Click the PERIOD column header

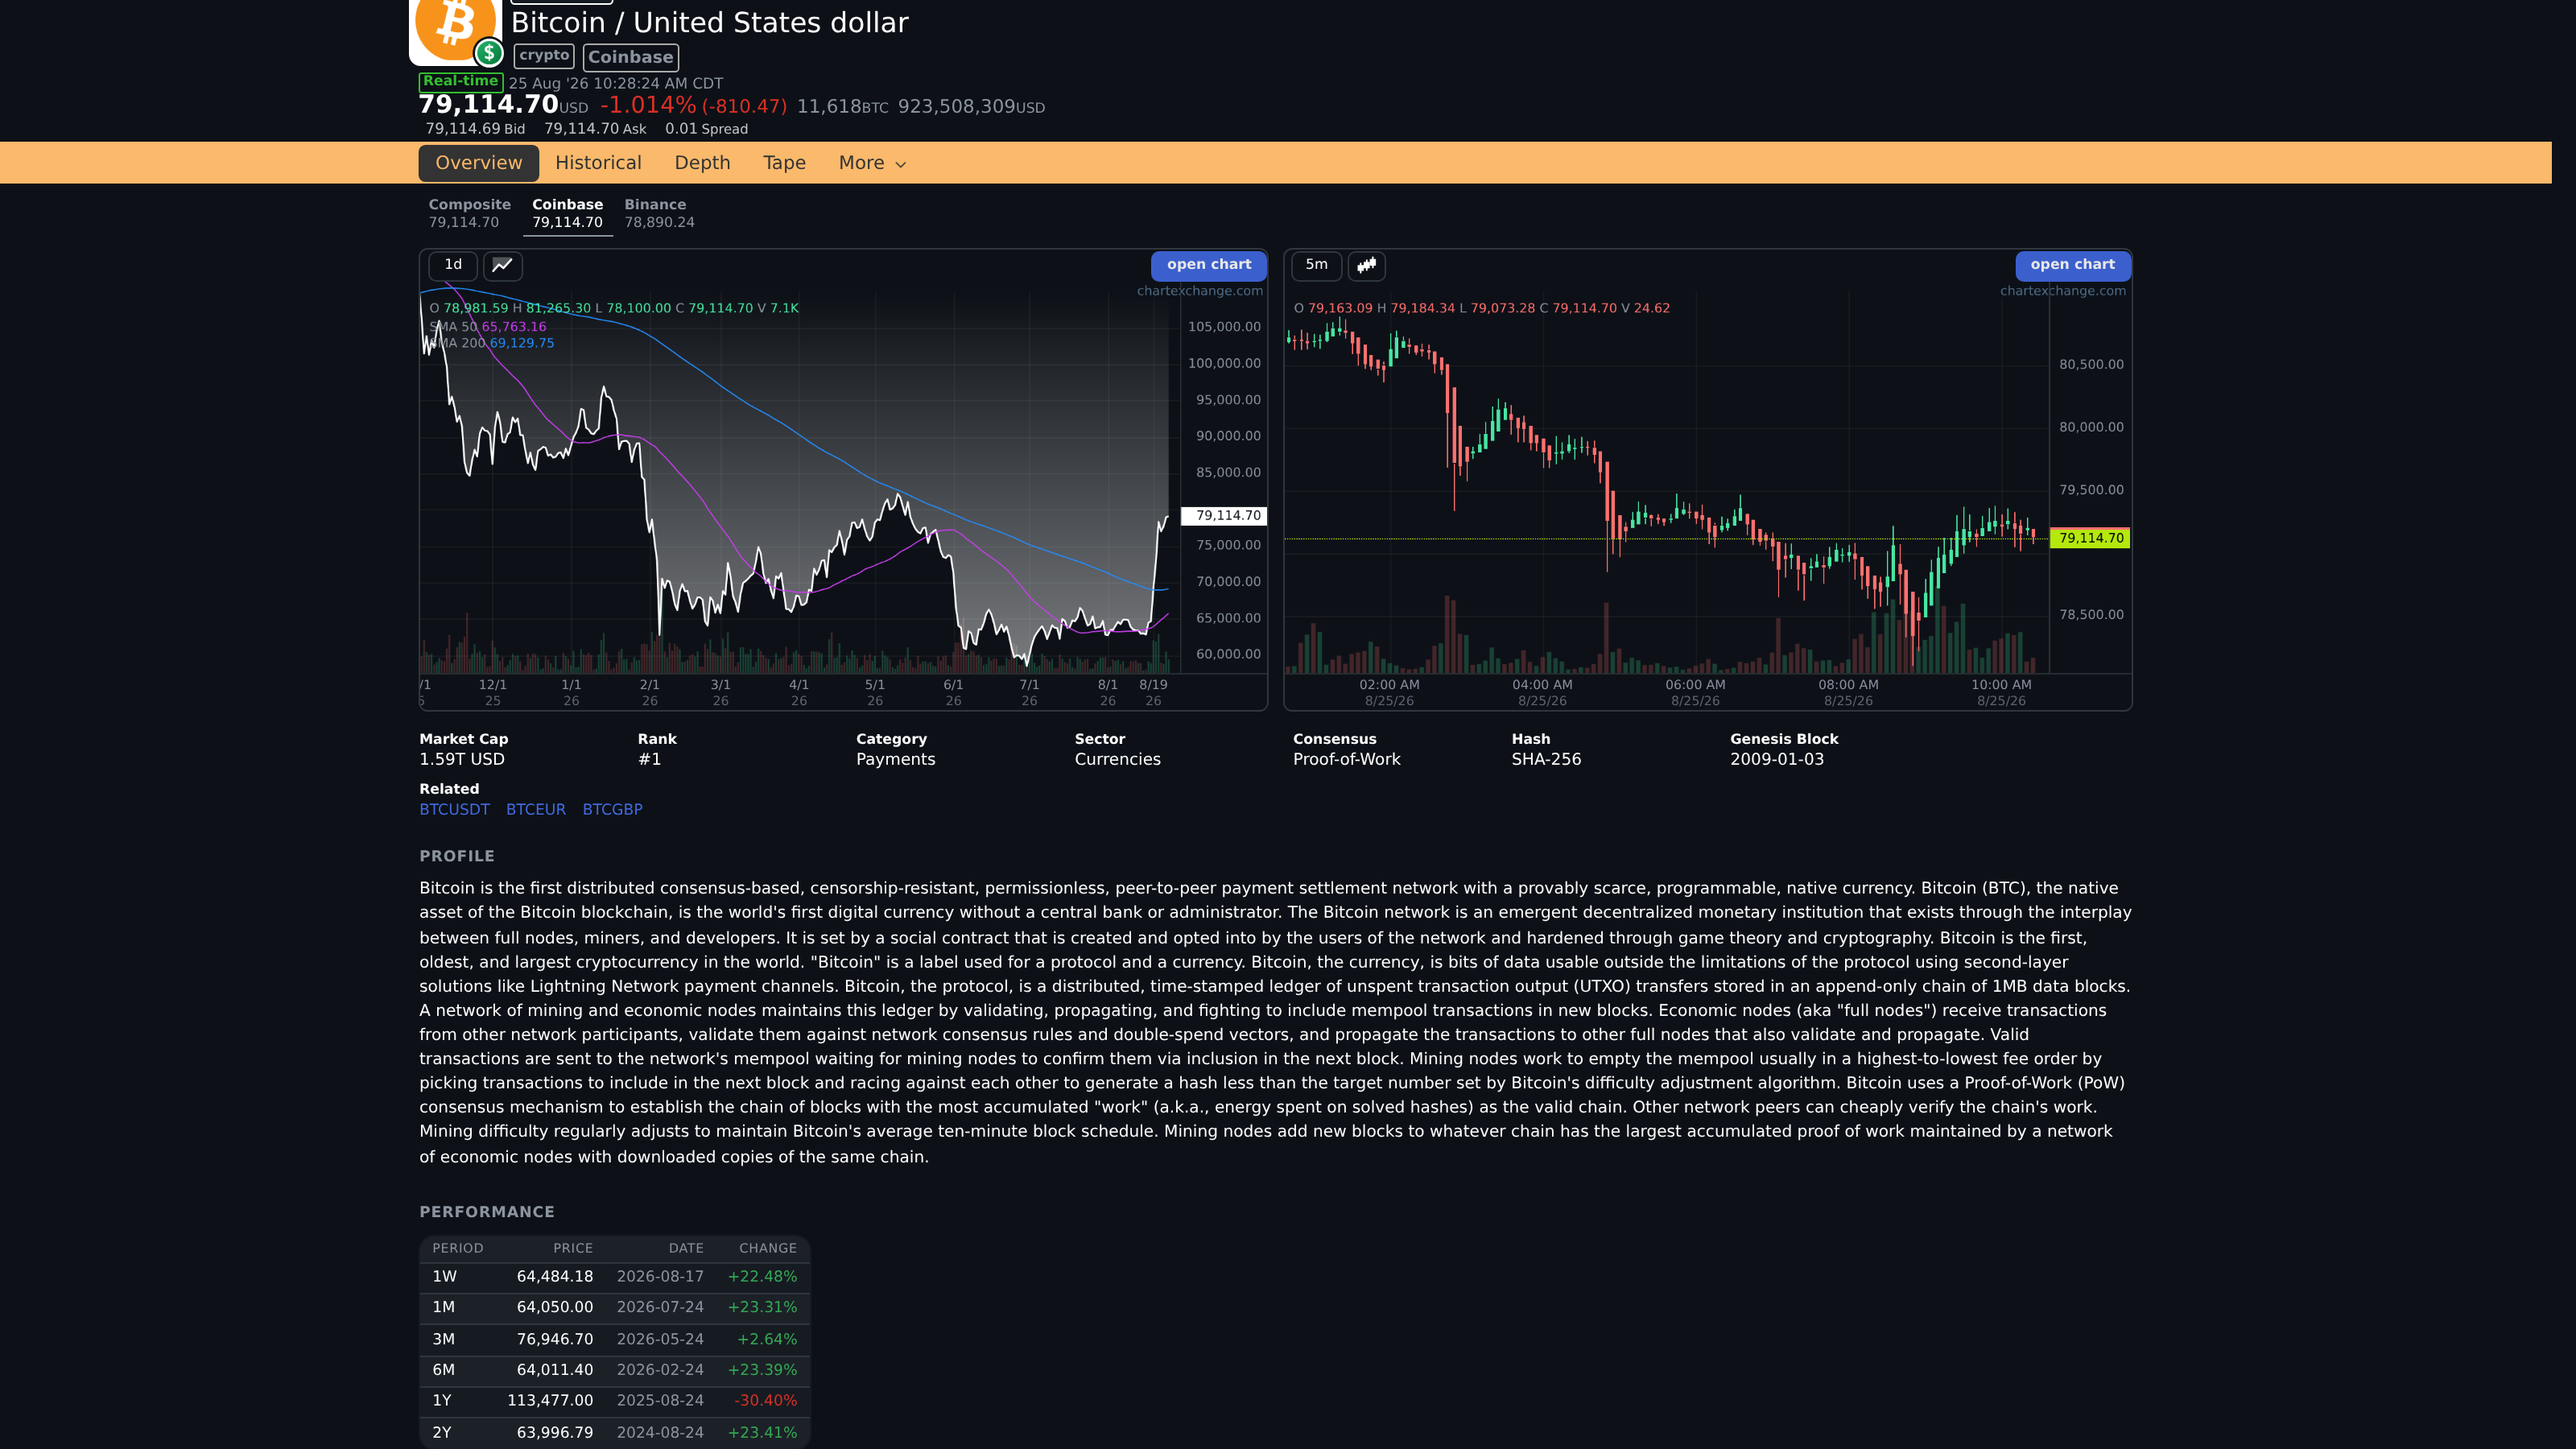(457, 1248)
